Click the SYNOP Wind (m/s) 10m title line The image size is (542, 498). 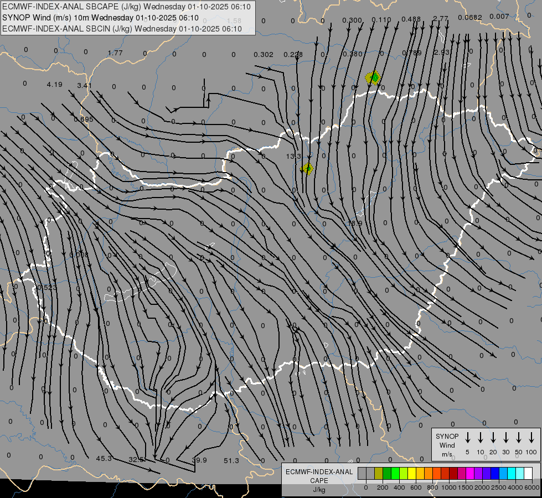click(100, 18)
